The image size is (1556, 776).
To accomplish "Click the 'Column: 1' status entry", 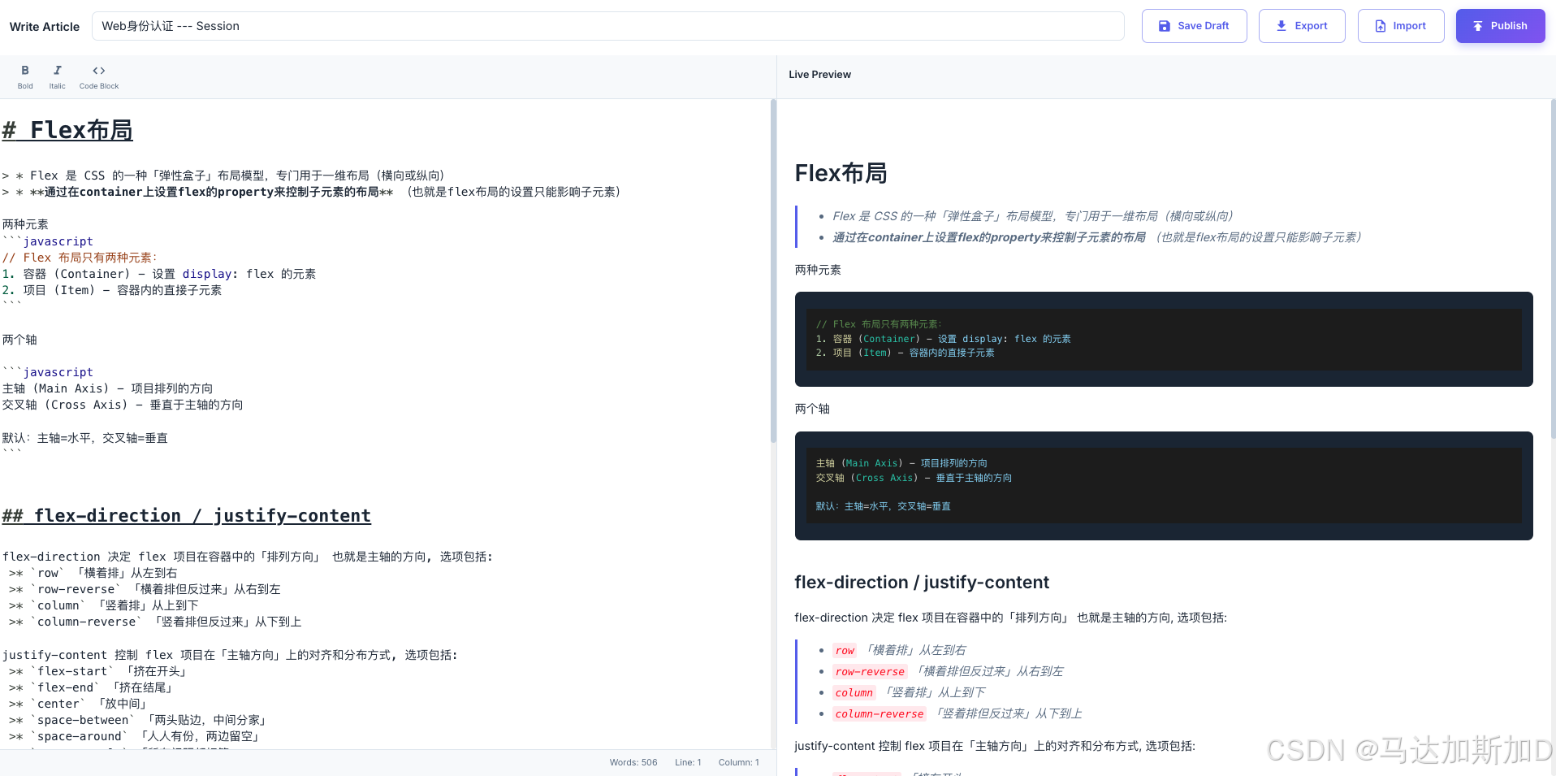I will (x=738, y=762).
